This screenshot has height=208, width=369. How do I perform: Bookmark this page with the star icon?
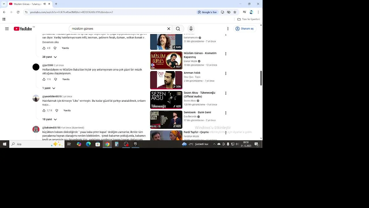(x=235, y=12)
